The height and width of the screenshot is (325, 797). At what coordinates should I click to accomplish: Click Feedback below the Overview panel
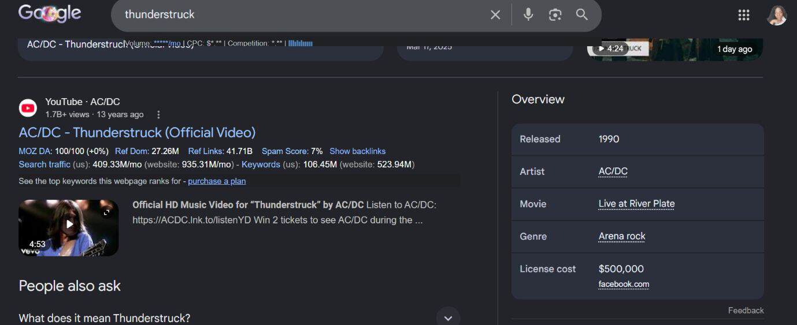[x=746, y=311]
